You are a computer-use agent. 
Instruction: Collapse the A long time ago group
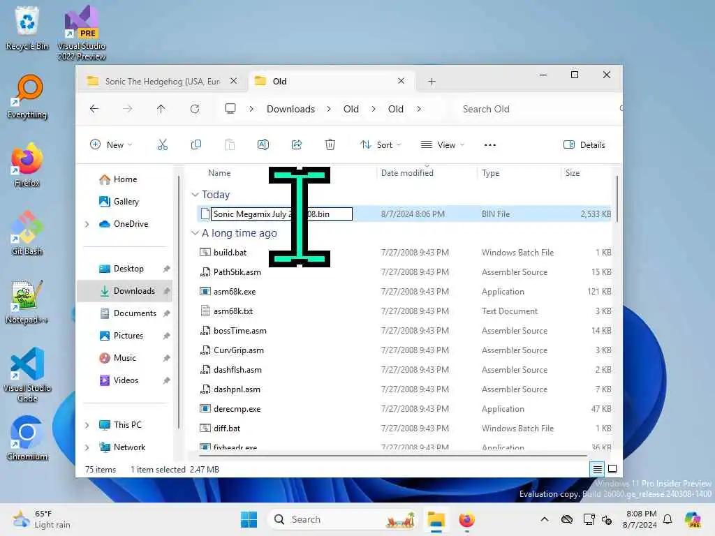pos(196,233)
